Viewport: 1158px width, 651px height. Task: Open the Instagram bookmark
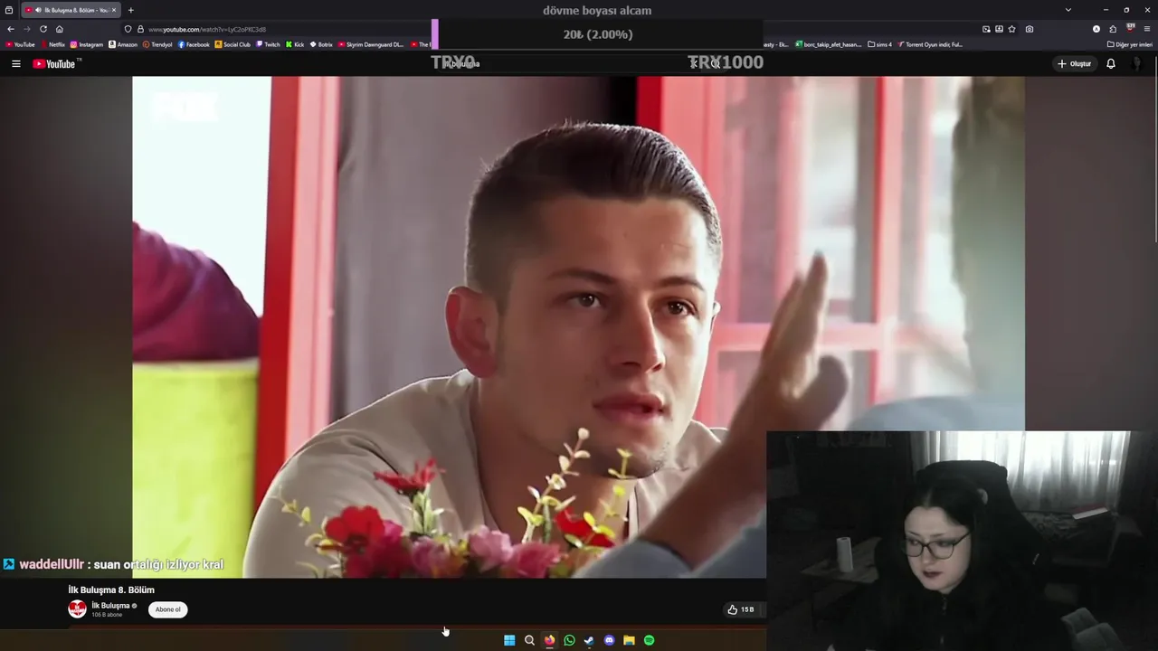pos(87,44)
